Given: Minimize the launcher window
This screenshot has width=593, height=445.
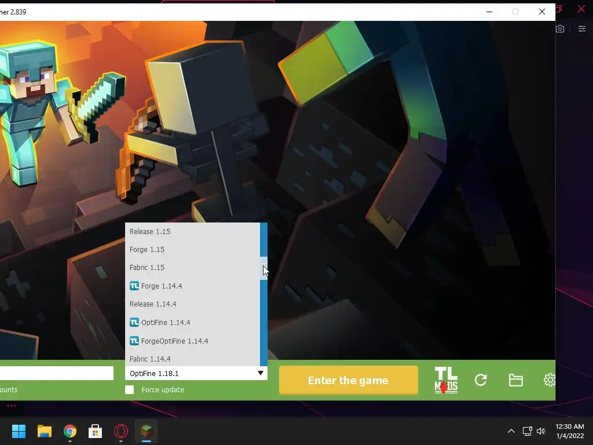Looking at the screenshot, I should [x=489, y=12].
